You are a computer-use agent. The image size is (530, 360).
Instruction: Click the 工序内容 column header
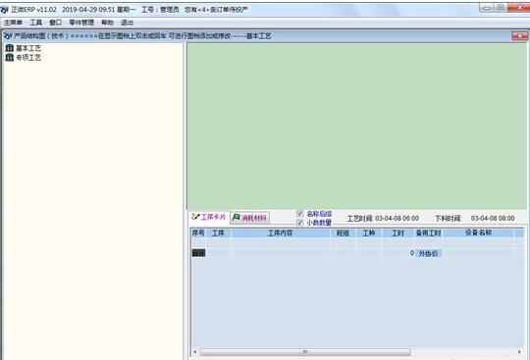(280, 233)
